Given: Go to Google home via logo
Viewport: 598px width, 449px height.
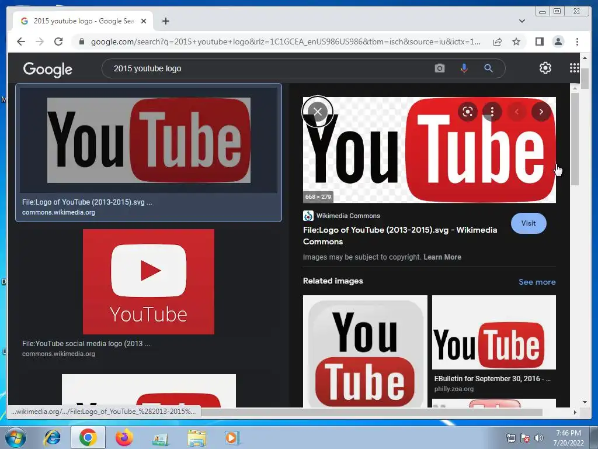Looking at the screenshot, I should click(x=48, y=69).
